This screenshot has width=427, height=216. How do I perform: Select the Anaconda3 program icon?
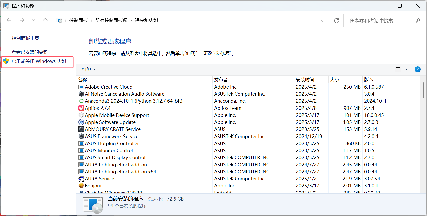[81, 101]
